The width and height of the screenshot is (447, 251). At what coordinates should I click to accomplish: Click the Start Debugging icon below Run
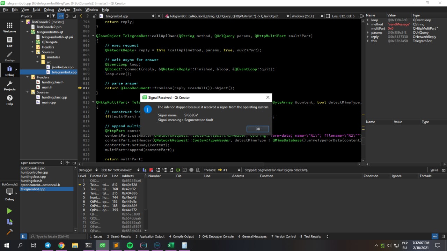point(9,222)
